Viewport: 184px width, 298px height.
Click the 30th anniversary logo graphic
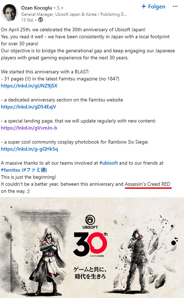coord(90,244)
